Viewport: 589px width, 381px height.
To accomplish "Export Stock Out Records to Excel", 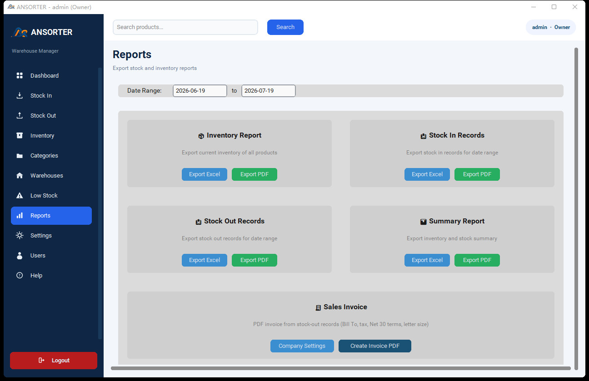I will (x=205, y=260).
